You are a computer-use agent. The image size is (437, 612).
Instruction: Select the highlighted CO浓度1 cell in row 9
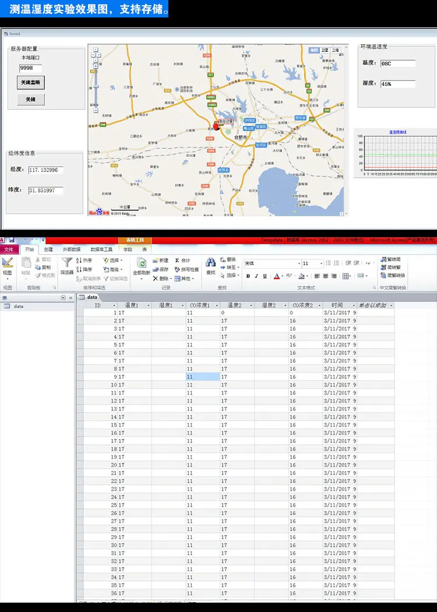(x=203, y=377)
